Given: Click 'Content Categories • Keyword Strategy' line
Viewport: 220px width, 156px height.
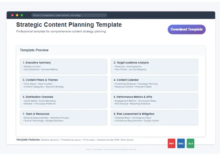Looking at the screenshot, I should point(44,87).
